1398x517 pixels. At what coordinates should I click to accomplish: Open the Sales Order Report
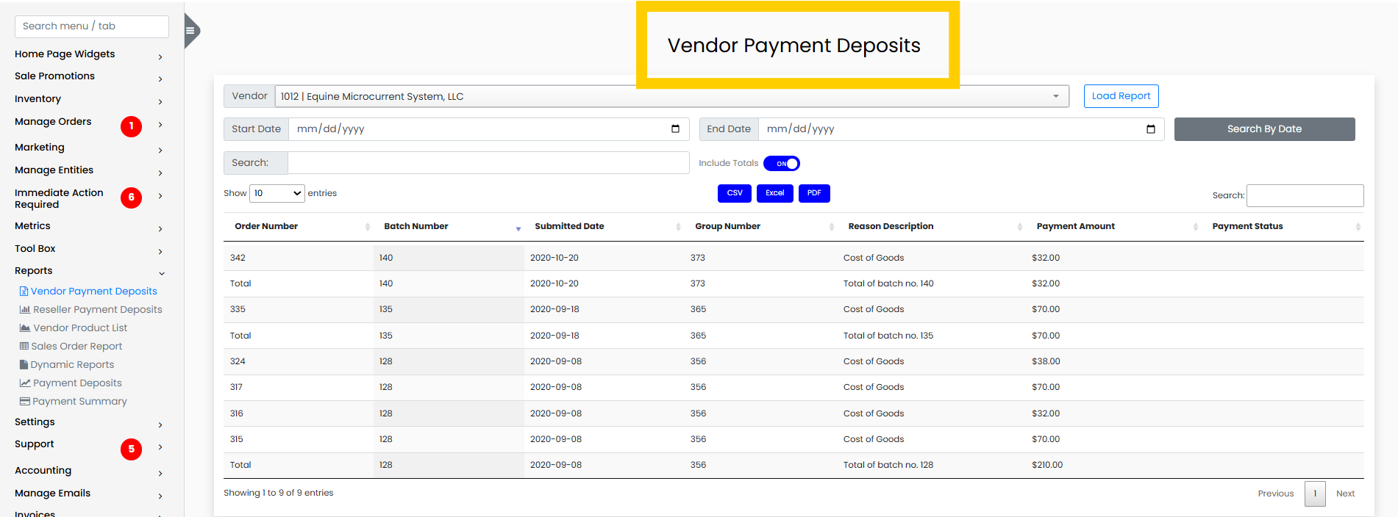(76, 347)
